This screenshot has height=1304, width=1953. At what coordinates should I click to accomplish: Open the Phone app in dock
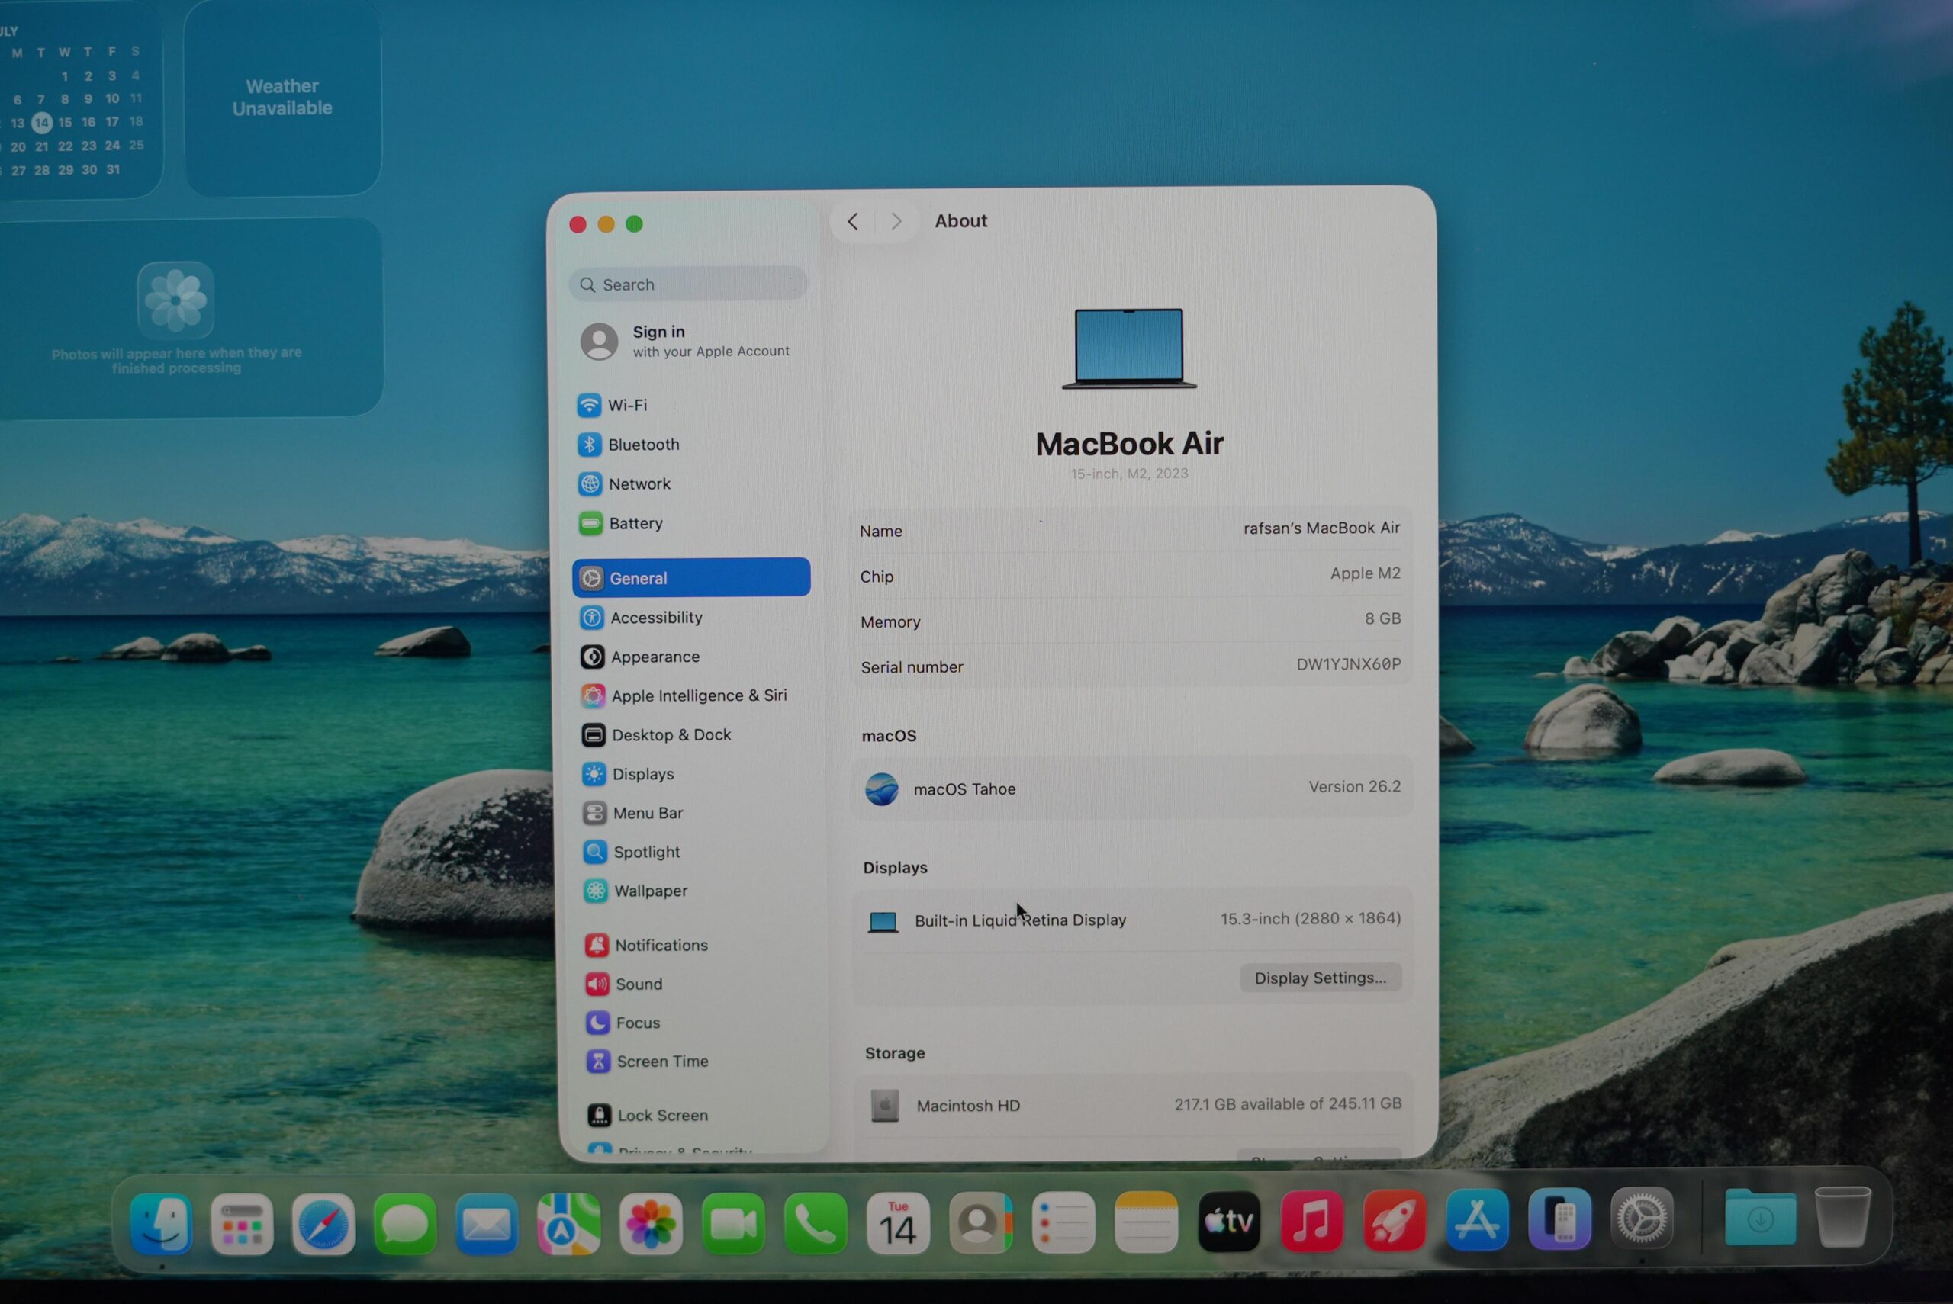click(x=815, y=1223)
